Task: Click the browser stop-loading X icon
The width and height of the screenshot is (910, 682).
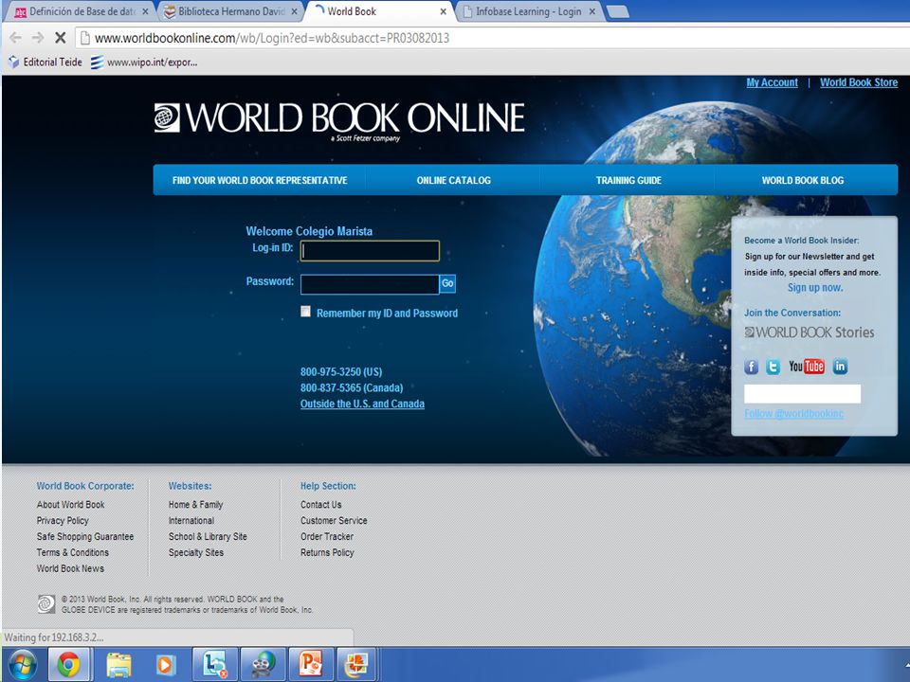Action: pos(60,38)
